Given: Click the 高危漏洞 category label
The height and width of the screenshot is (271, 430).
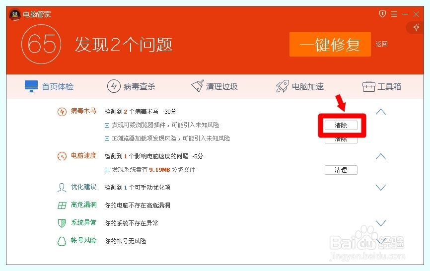Looking at the screenshot, I should [83, 204].
